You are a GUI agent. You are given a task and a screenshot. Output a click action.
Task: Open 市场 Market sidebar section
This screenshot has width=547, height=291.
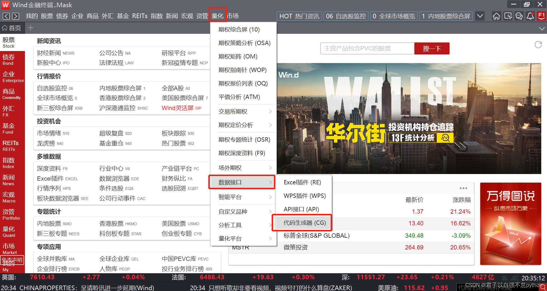pos(12,249)
